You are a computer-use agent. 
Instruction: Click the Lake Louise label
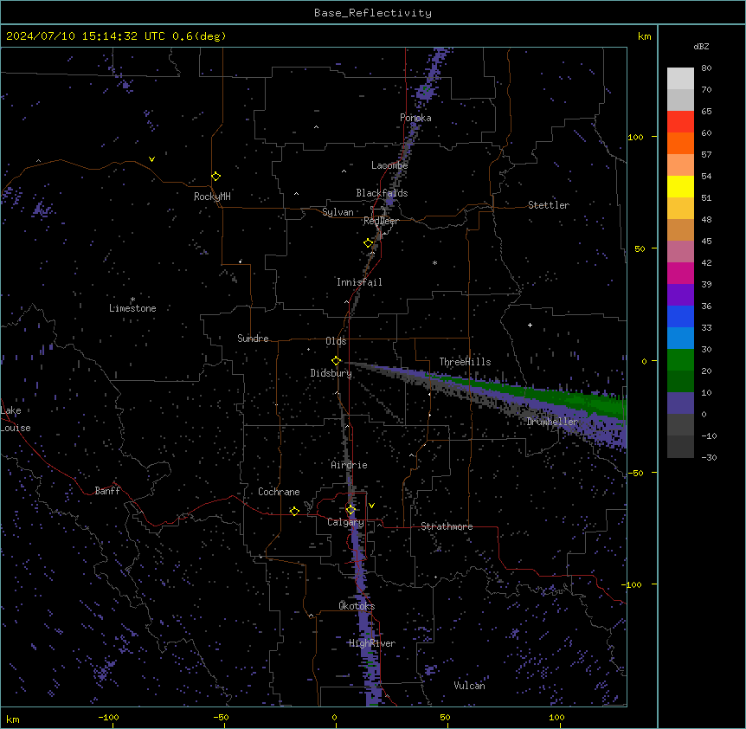point(16,419)
